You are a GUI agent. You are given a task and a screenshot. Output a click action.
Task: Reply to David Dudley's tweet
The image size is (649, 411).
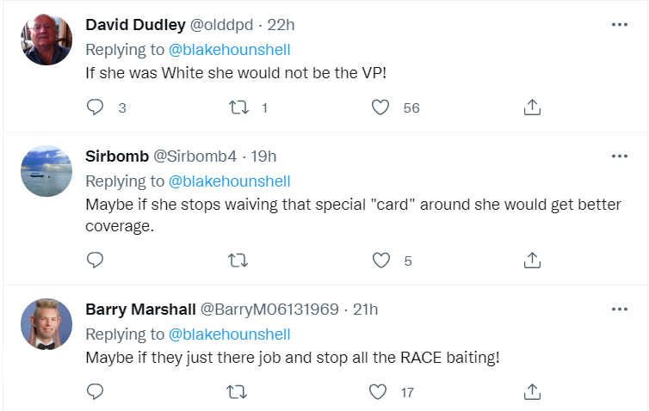click(96, 107)
